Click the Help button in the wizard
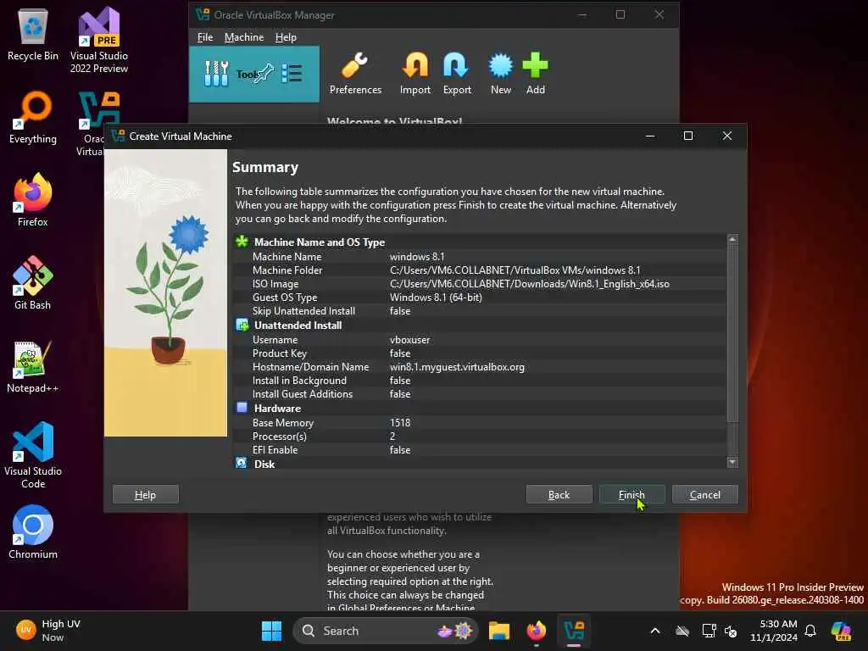The image size is (868, 651). coord(145,494)
